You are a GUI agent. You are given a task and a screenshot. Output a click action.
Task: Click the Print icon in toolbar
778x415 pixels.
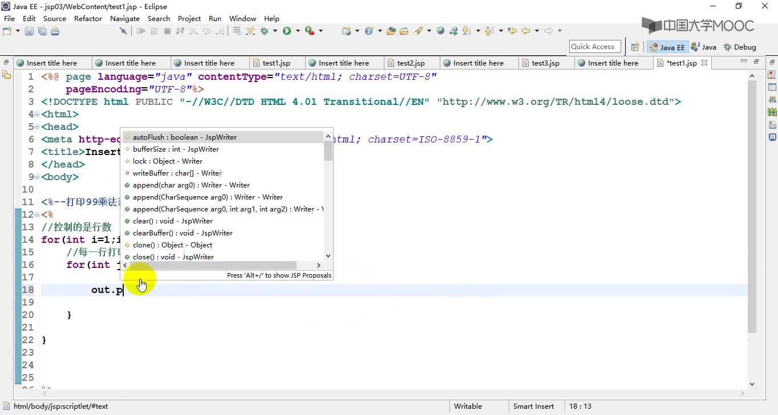(x=55, y=31)
